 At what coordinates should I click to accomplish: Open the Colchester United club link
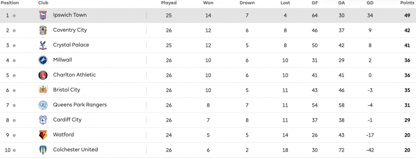(75, 149)
